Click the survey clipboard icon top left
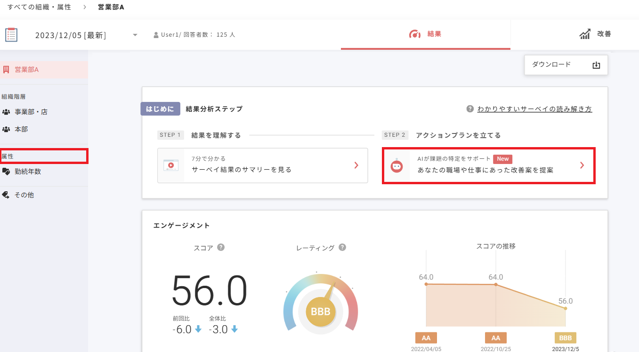This screenshot has height=352, width=639. (11, 34)
